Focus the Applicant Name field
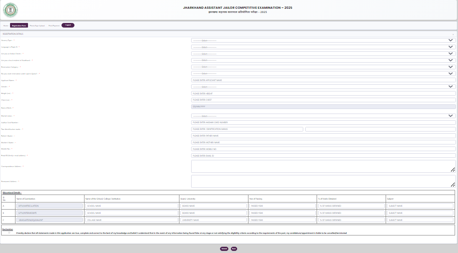Screen dimensions: 458x253 click(x=323, y=80)
